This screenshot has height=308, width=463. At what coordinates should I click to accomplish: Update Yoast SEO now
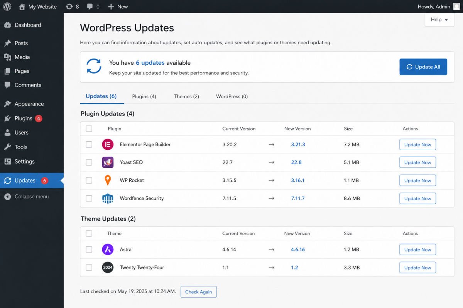tap(417, 162)
